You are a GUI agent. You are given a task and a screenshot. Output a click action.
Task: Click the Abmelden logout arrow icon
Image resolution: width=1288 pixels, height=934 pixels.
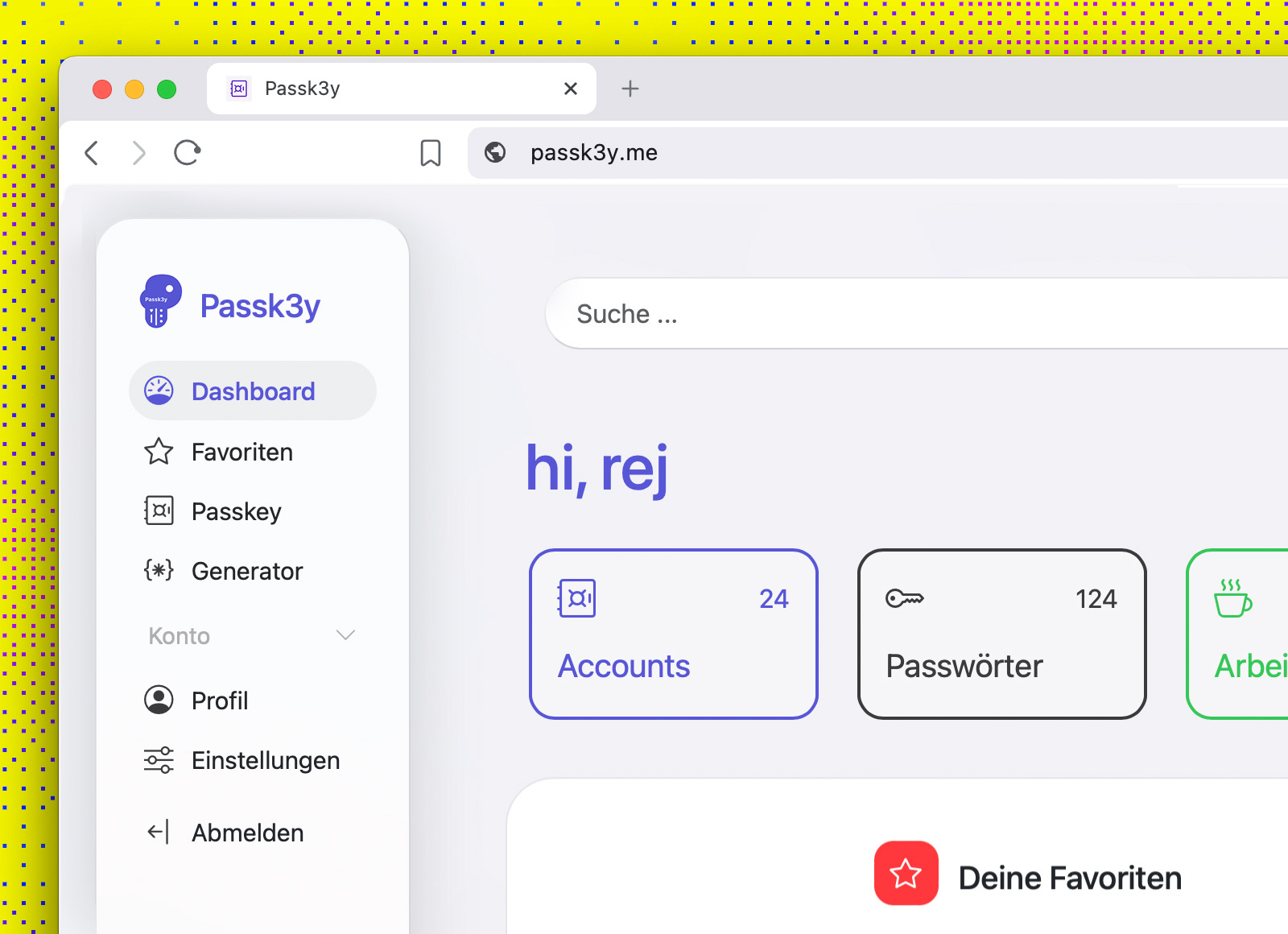point(159,832)
